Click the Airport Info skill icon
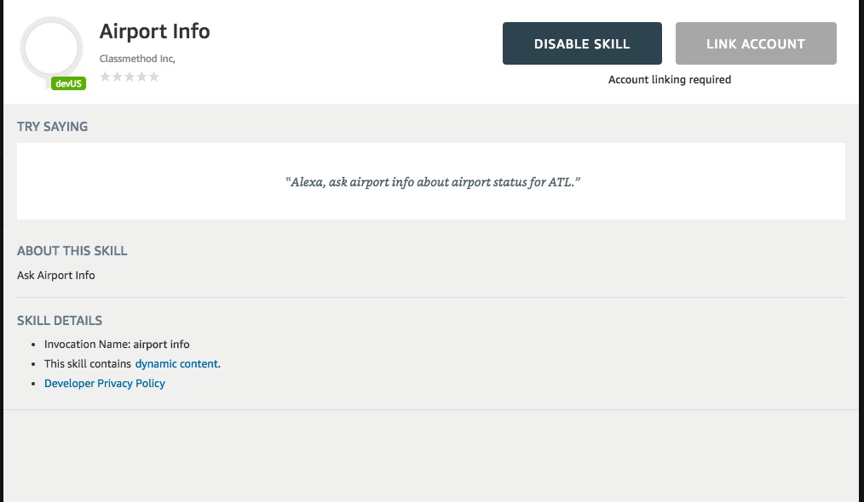Image resolution: width=864 pixels, height=502 pixels. 52,48
